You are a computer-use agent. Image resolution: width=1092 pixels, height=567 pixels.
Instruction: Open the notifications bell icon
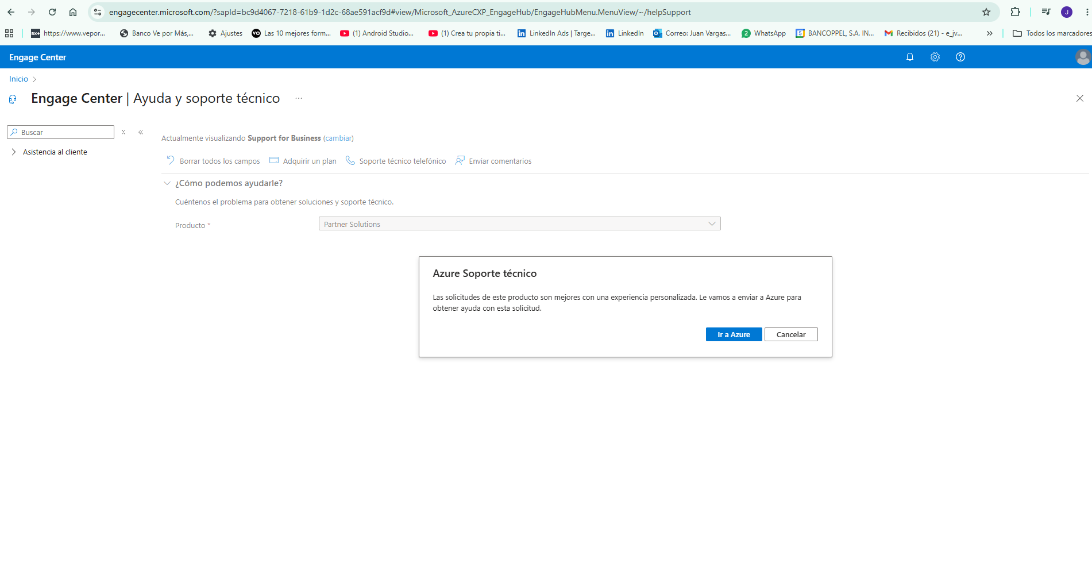point(910,57)
